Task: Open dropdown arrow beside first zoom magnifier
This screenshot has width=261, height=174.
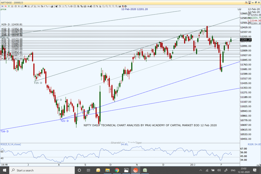Action: [105, 6]
